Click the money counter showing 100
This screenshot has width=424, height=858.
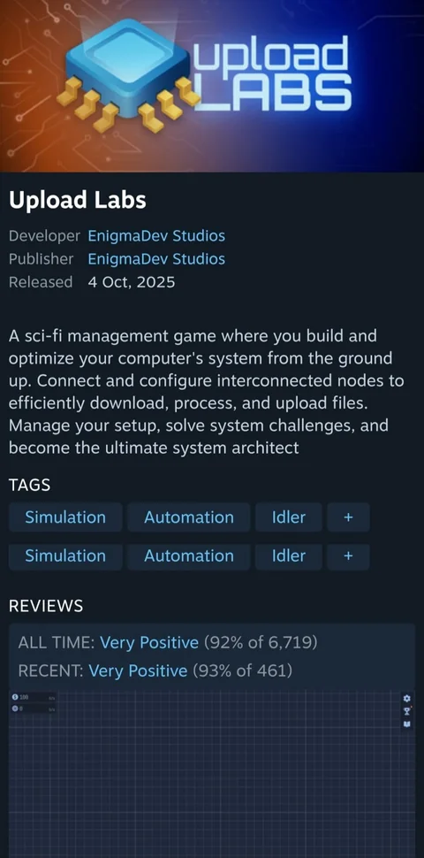click(34, 697)
